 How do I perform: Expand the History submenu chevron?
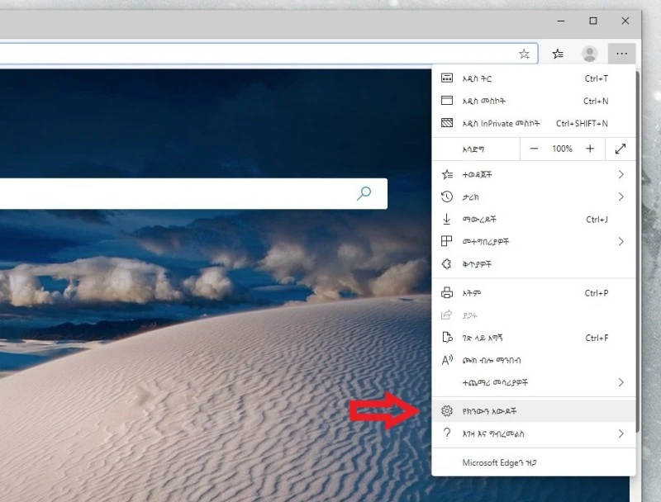[621, 197]
